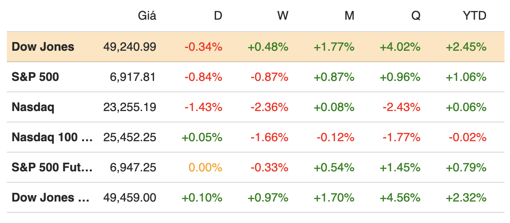Open the Dow Jones index link
Viewport: 510px width, 223px height.
pos(43,47)
